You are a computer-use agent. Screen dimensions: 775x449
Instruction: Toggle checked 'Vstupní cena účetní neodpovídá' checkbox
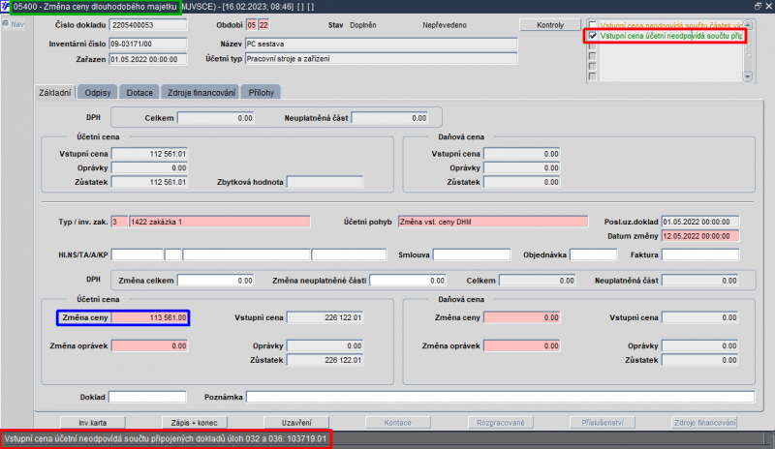593,36
